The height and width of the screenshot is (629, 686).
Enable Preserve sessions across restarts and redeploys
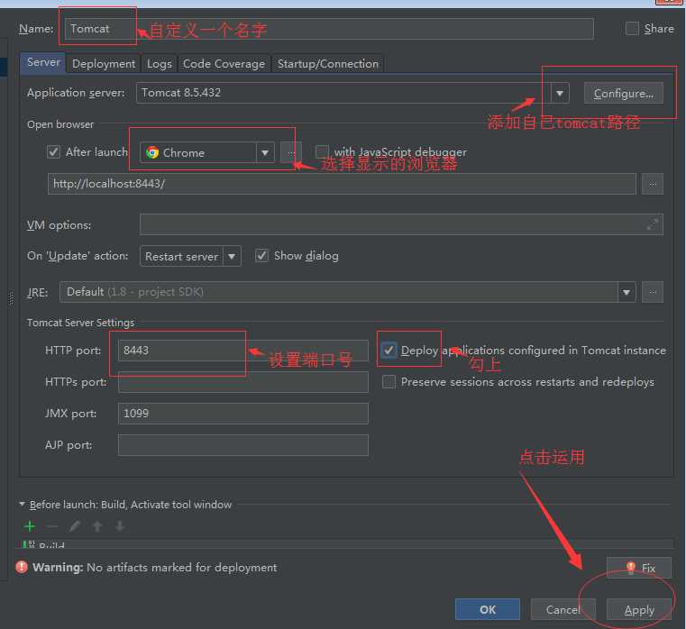(389, 382)
